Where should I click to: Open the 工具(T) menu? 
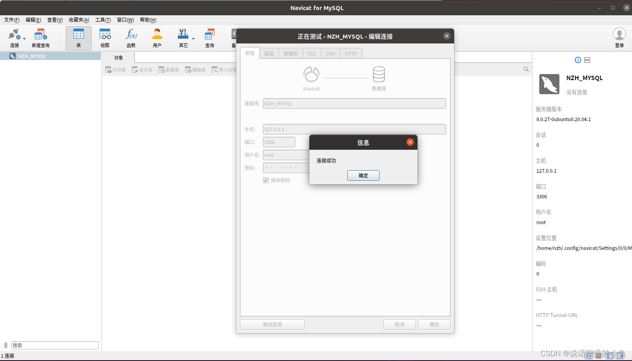(x=103, y=20)
